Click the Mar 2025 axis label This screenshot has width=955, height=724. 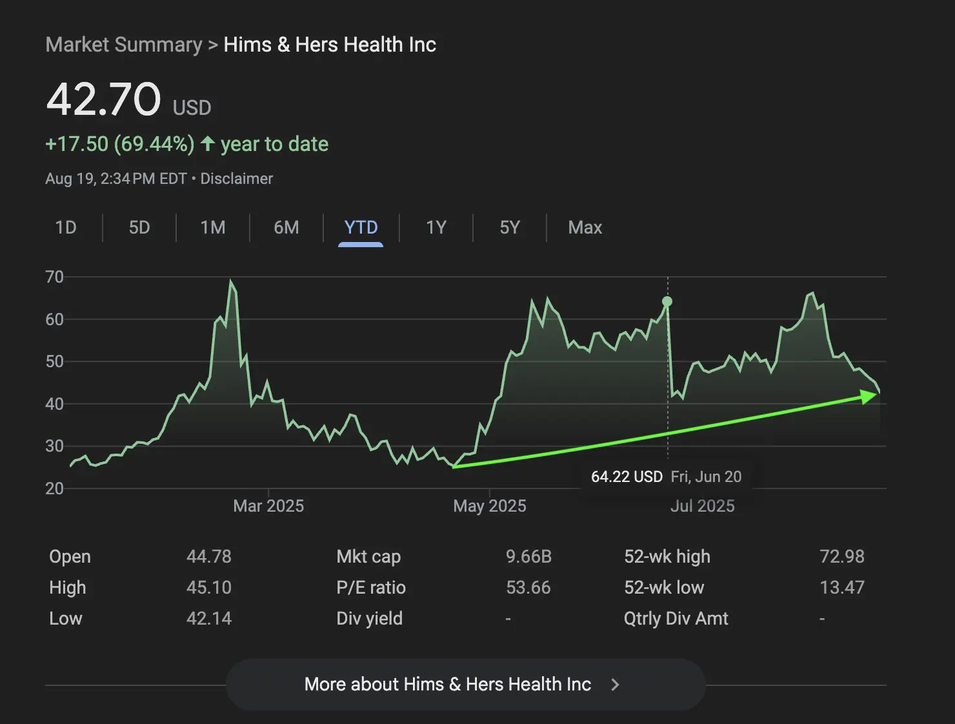[x=268, y=506]
